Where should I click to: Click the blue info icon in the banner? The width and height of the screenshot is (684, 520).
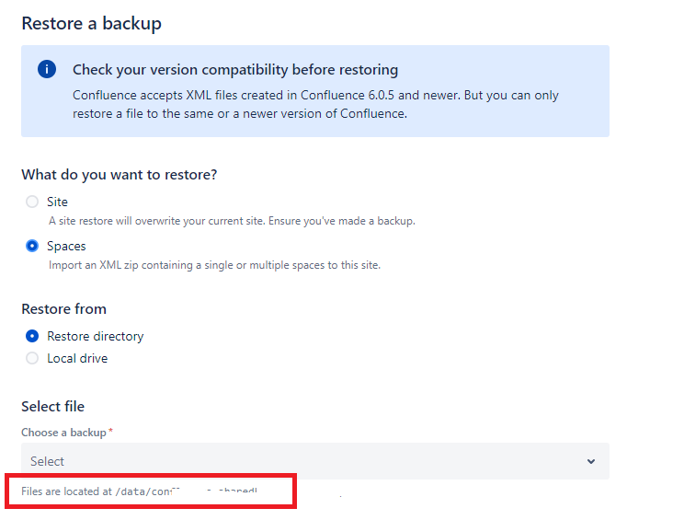(47, 69)
